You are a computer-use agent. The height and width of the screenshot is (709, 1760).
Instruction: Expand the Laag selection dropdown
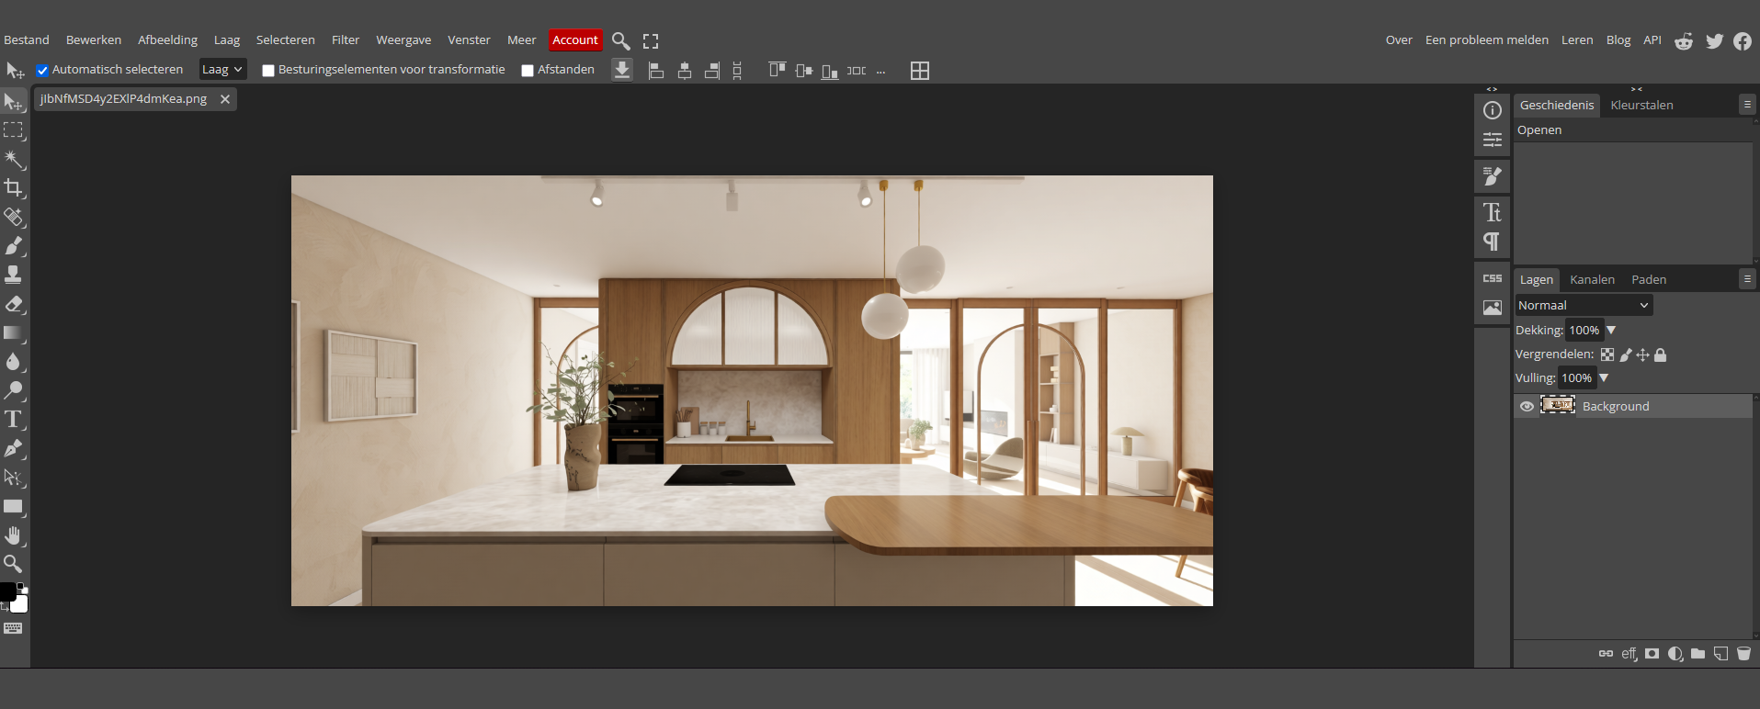pyautogui.click(x=222, y=70)
